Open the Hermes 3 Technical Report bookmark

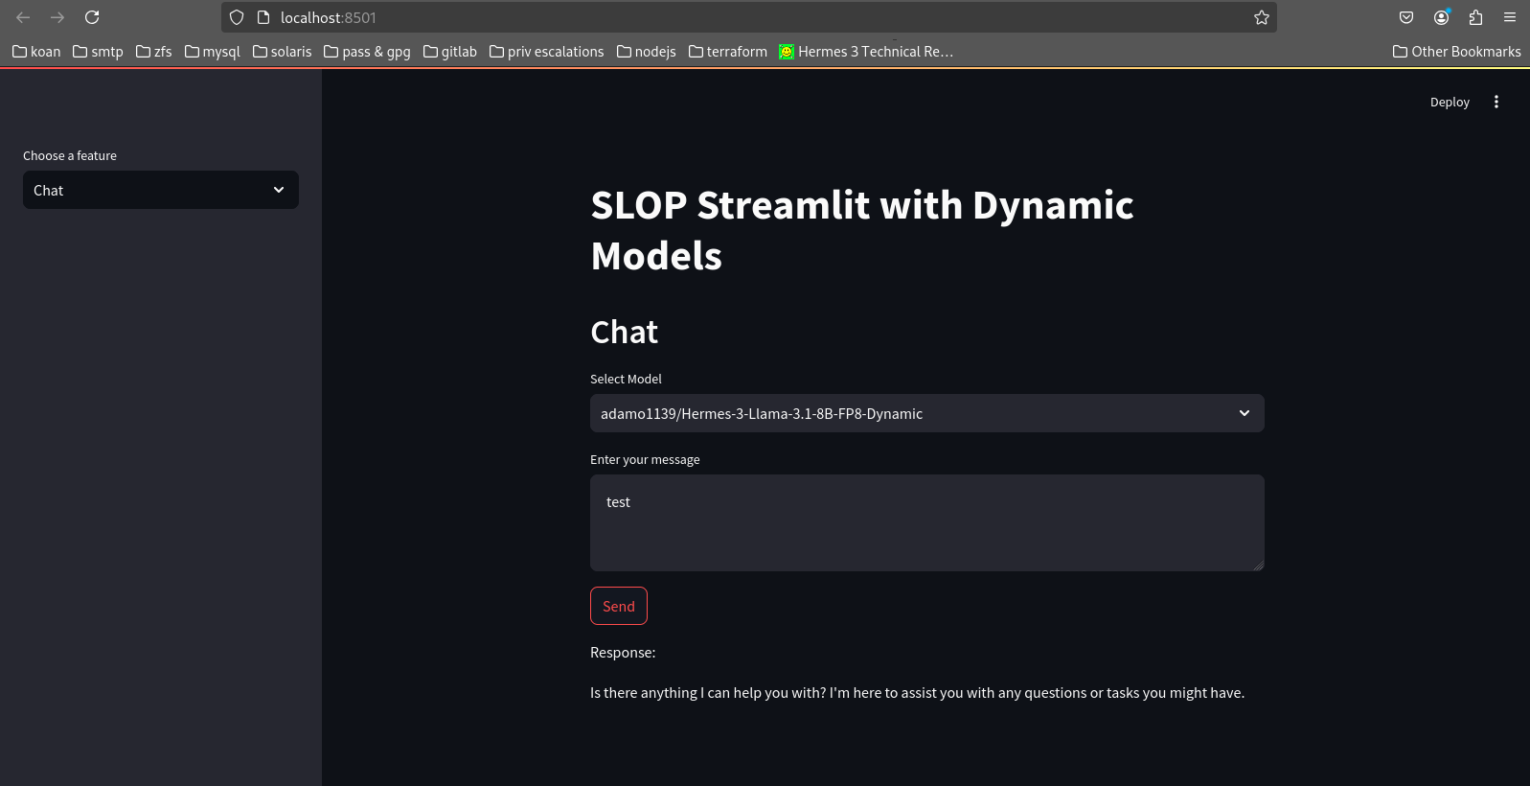tap(866, 52)
